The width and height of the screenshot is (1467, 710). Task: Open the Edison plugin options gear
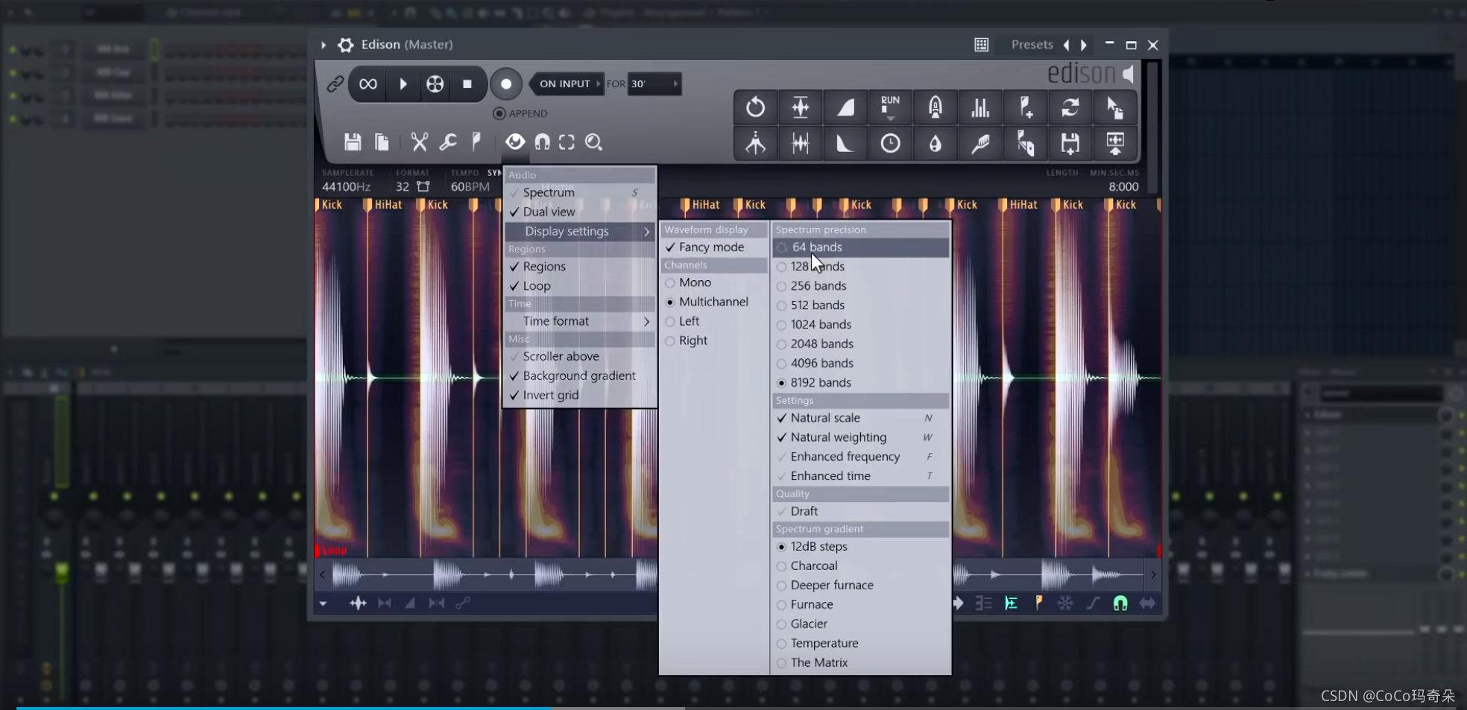tap(345, 45)
